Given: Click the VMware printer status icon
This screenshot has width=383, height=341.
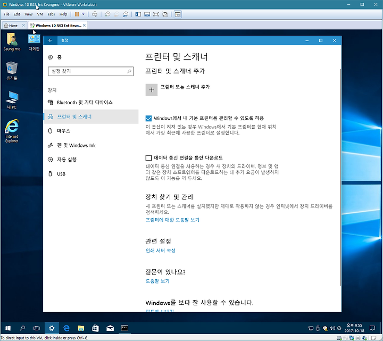Looking at the screenshot, I should (358, 338).
